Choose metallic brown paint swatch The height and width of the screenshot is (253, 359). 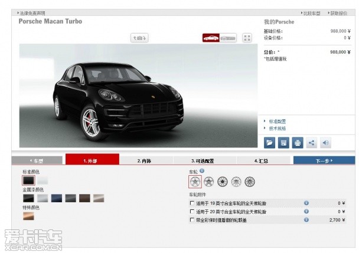[84, 198]
